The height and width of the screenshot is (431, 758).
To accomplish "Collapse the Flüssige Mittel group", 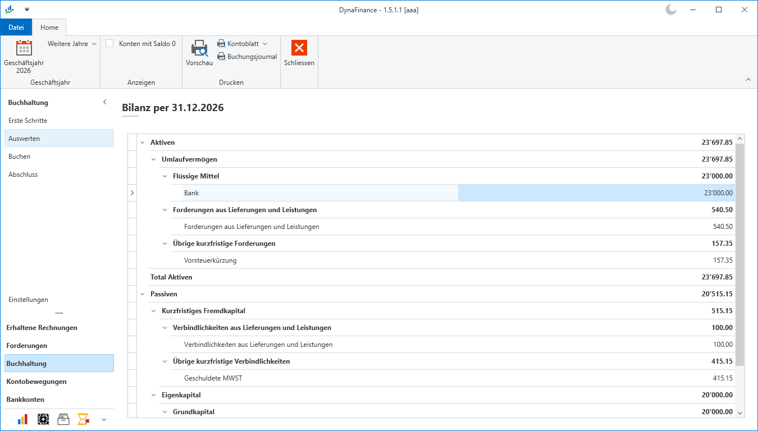I will point(165,176).
